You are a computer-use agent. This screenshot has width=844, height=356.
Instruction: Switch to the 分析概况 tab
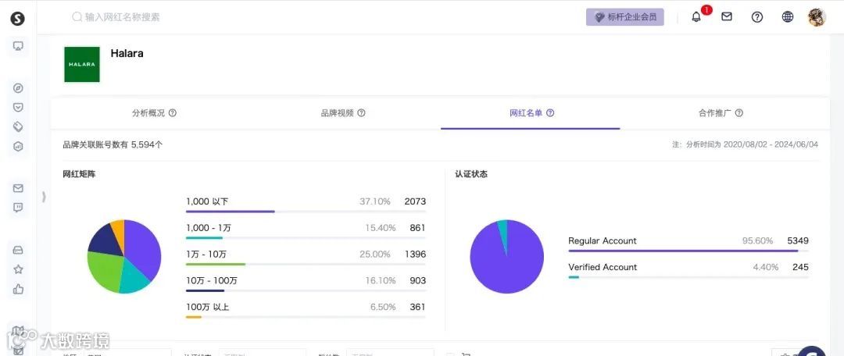tap(148, 113)
